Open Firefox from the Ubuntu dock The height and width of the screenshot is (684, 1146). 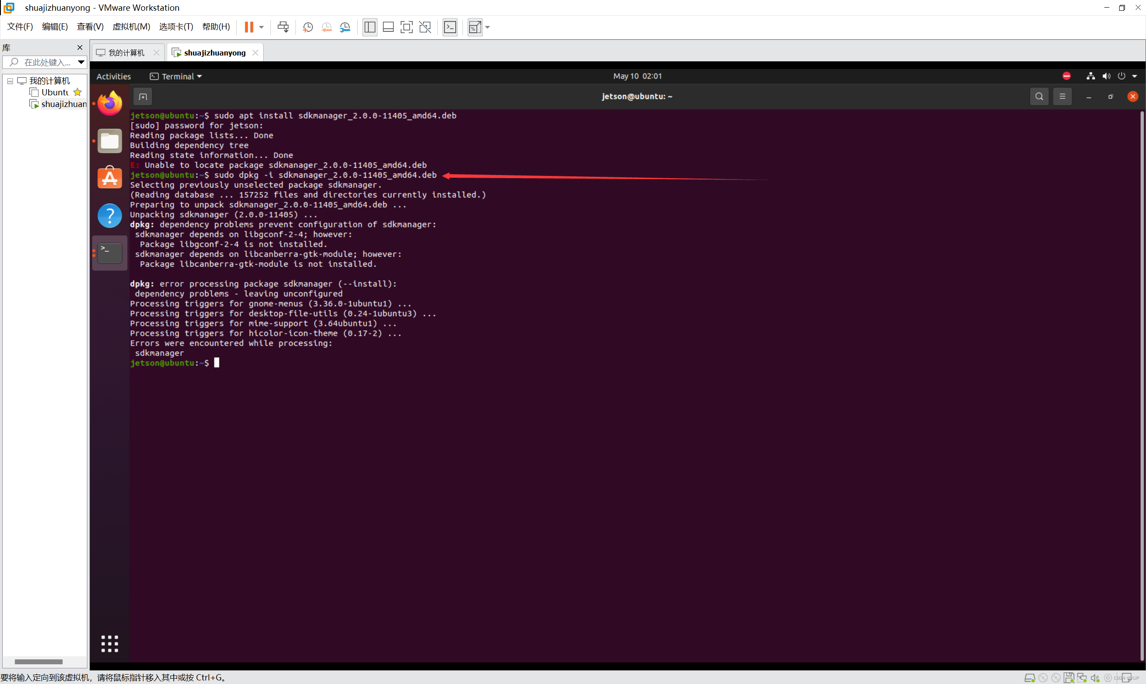click(x=110, y=103)
